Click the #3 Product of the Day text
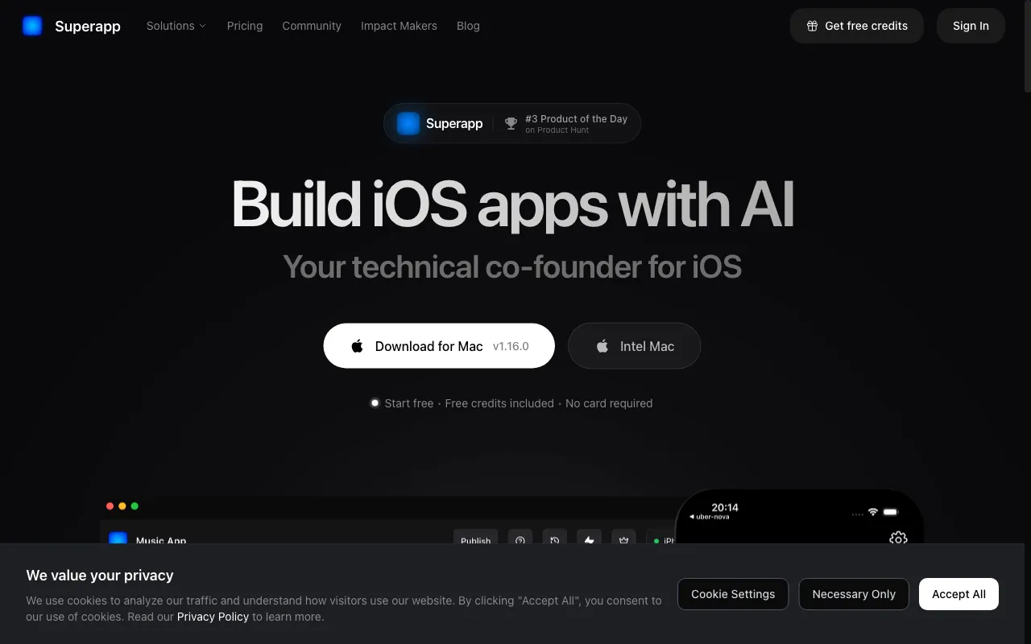1031x644 pixels. coord(576,118)
